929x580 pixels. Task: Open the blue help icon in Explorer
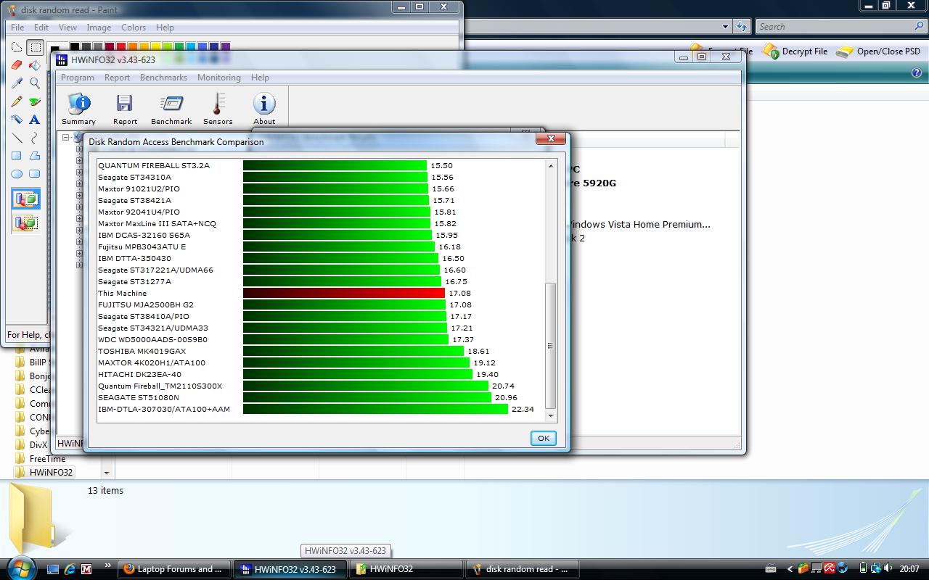(x=916, y=72)
